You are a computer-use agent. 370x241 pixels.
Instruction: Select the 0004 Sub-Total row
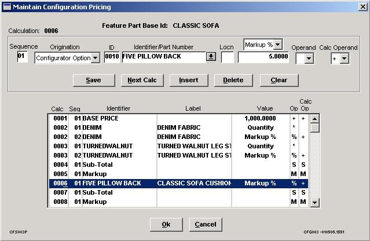[178, 165]
